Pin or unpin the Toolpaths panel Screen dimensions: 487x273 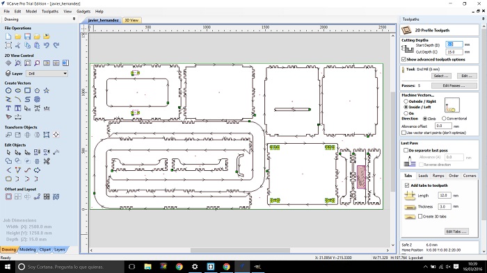pos(484,19)
